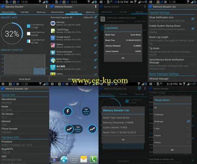
Task: Toggle Show Notification Icon checkbox
Action: click(x=193, y=19)
